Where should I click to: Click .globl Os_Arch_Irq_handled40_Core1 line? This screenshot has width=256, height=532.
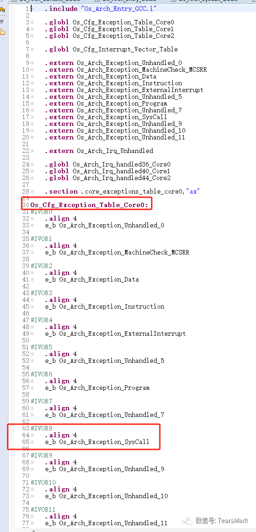pyautogui.click(x=107, y=171)
